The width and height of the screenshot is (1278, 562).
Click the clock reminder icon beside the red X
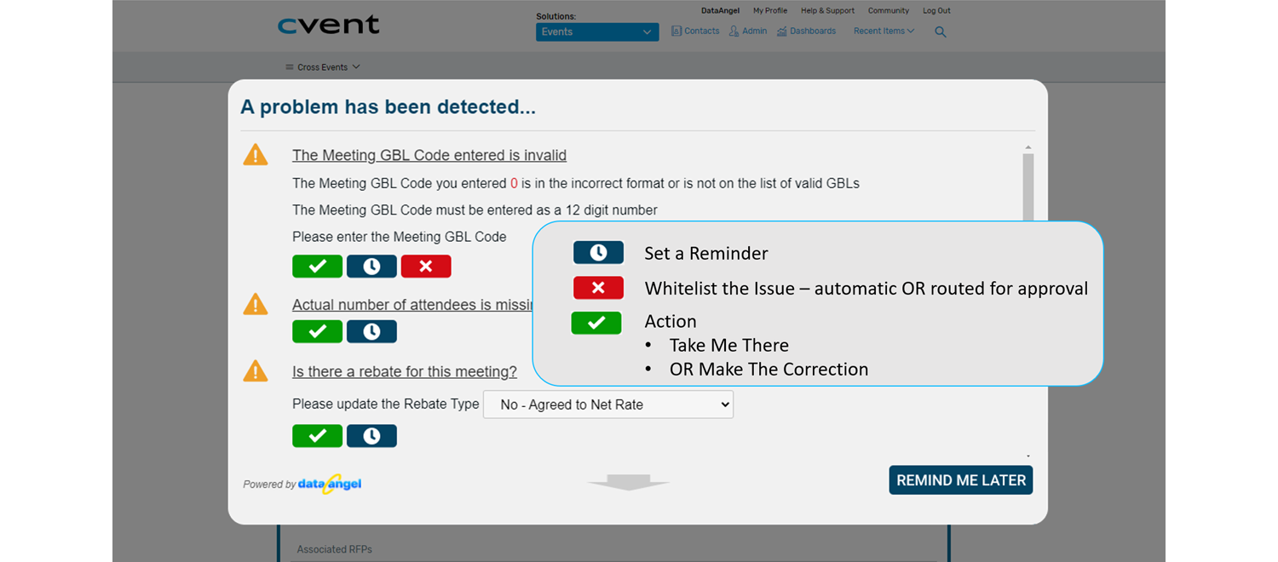(x=371, y=266)
